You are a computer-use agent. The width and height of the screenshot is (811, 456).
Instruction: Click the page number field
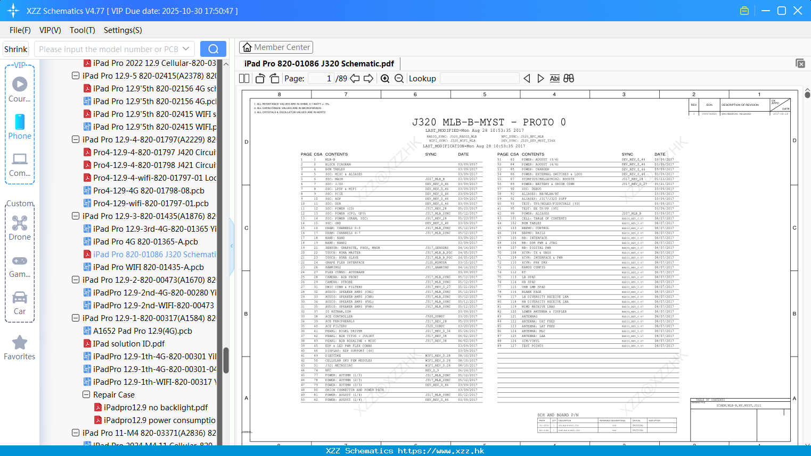coord(321,79)
